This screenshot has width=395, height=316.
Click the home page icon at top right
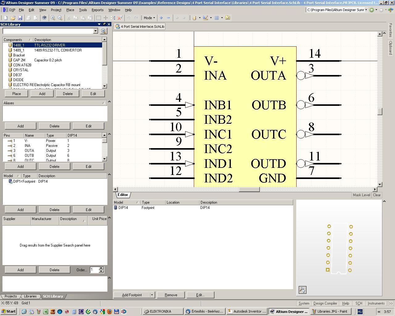(x=390, y=10)
